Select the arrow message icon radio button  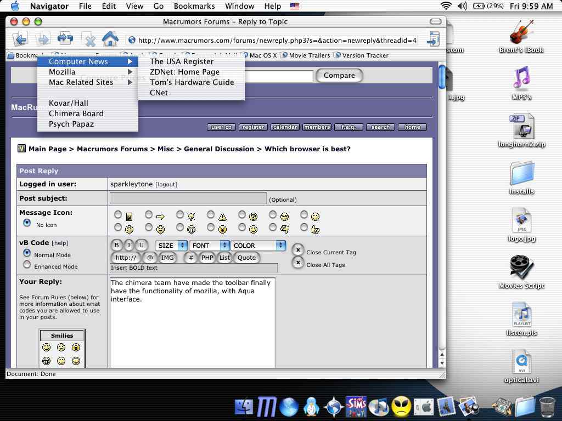(x=149, y=214)
